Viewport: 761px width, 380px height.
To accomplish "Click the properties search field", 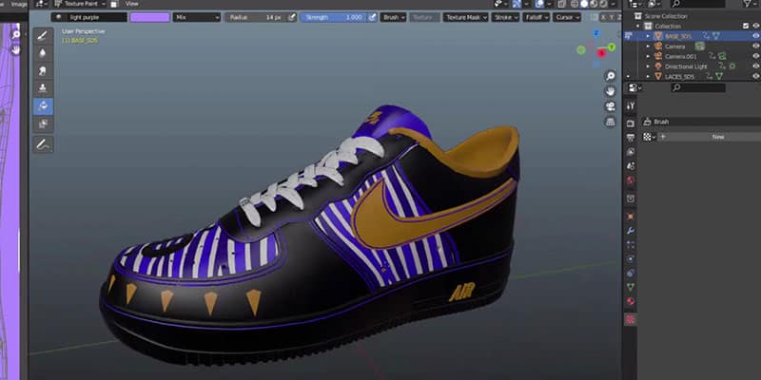I will tap(698, 87).
